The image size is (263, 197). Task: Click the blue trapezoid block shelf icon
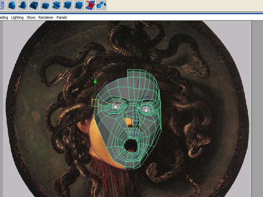(x=23, y=5)
